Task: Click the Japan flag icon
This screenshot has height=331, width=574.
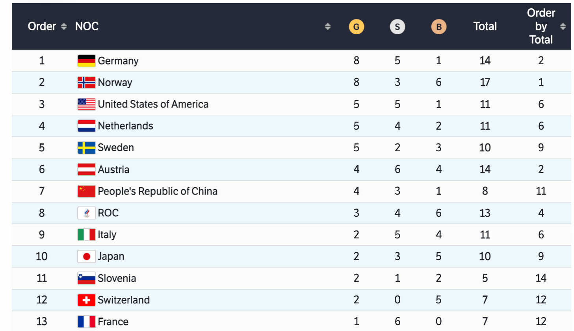Action: 86,257
